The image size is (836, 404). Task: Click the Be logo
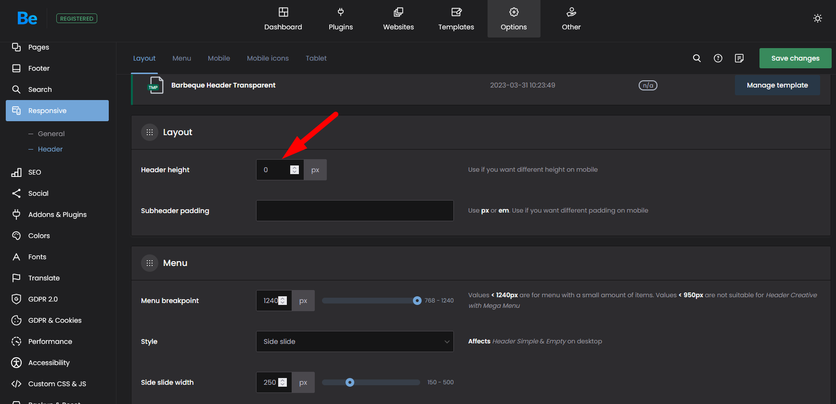(27, 18)
